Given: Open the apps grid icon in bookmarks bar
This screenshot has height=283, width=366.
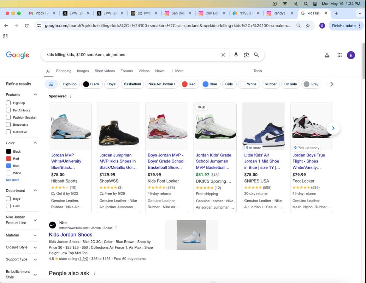Looking at the screenshot, I should pos(5,36).
